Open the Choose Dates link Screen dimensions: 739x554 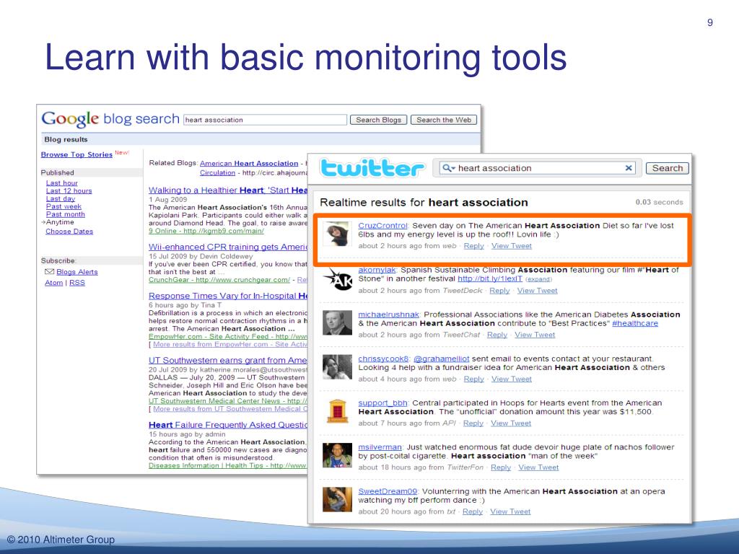point(69,232)
